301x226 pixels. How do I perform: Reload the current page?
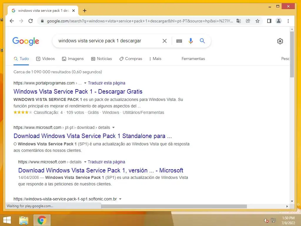(31, 21)
